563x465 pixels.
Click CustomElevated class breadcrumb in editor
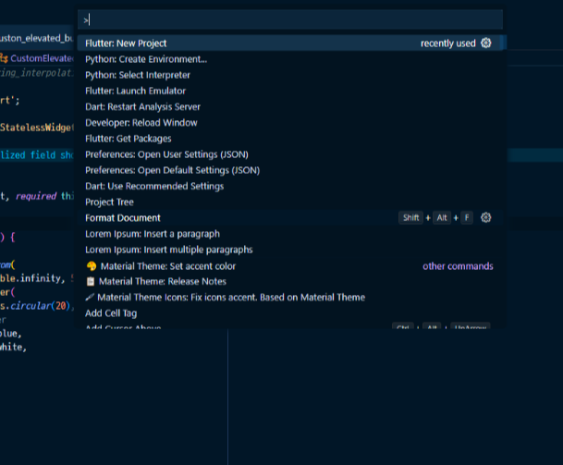coord(42,58)
